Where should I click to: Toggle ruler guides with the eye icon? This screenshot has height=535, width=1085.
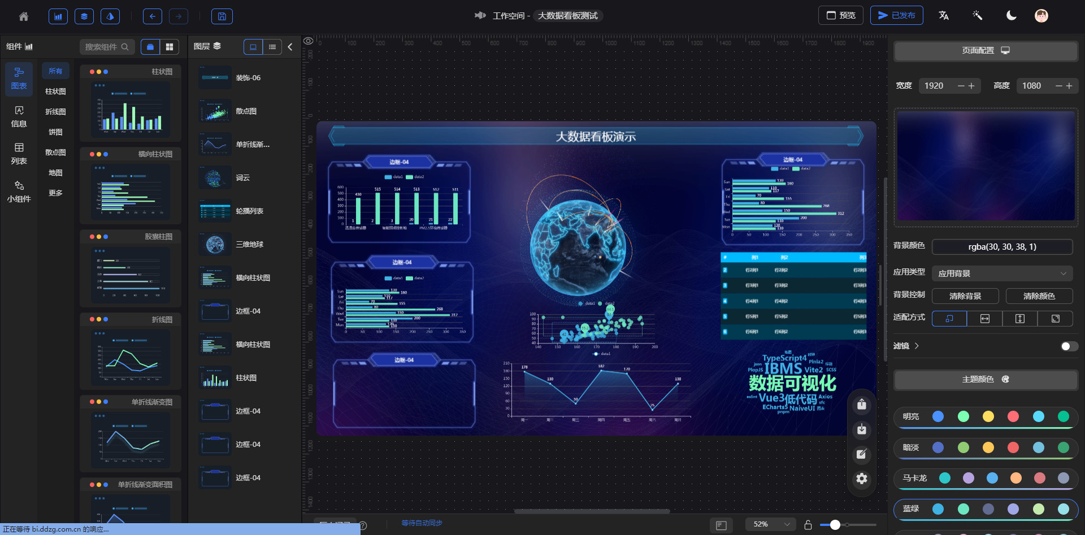click(308, 41)
